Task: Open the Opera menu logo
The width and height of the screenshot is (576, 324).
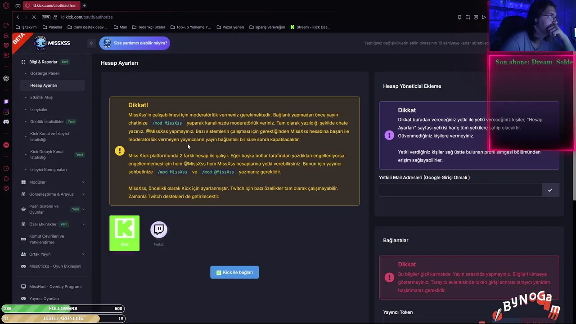Action: click(6, 5)
